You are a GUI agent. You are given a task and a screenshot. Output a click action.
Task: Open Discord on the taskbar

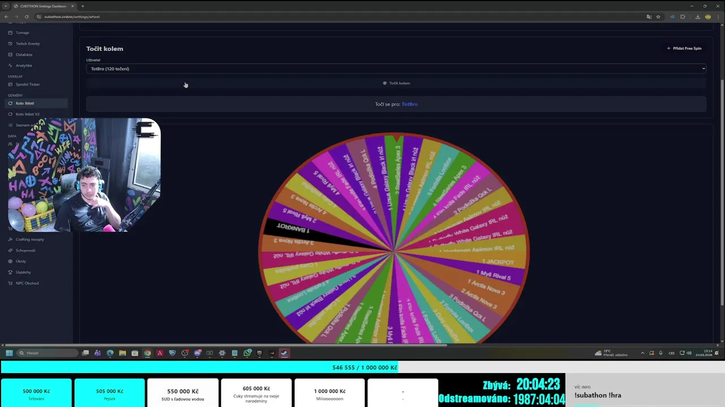click(x=197, y=353)
